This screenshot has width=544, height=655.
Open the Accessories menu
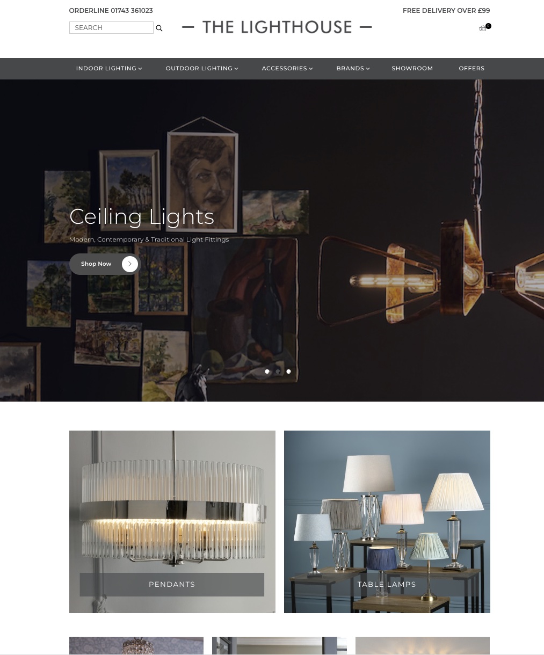(287, 69)
